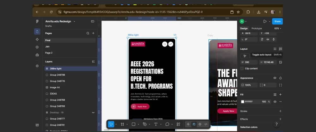Switch to the Design tab

[244, 29]
